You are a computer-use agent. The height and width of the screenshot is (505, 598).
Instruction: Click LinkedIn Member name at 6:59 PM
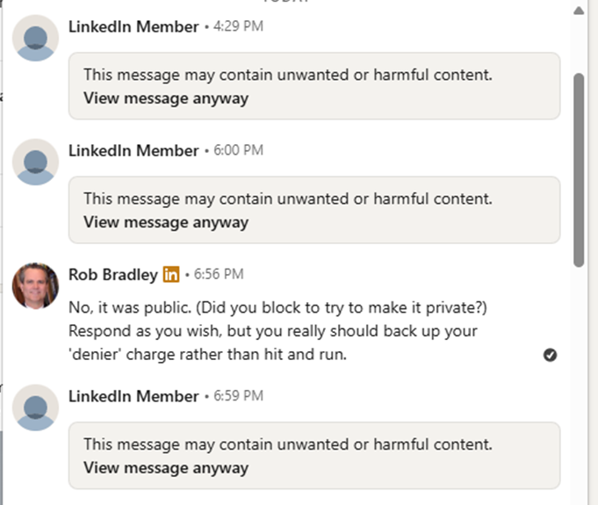click(133, 396)
